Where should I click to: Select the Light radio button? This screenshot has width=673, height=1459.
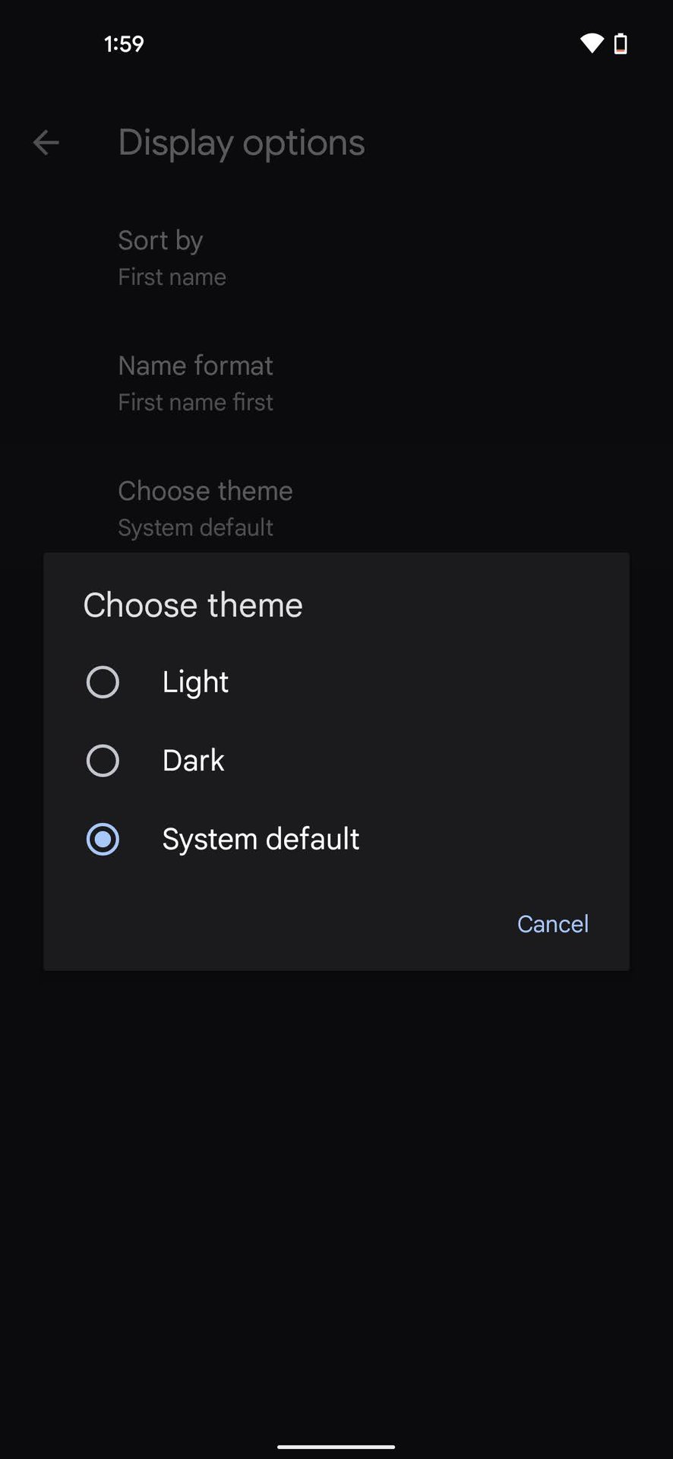103,682
